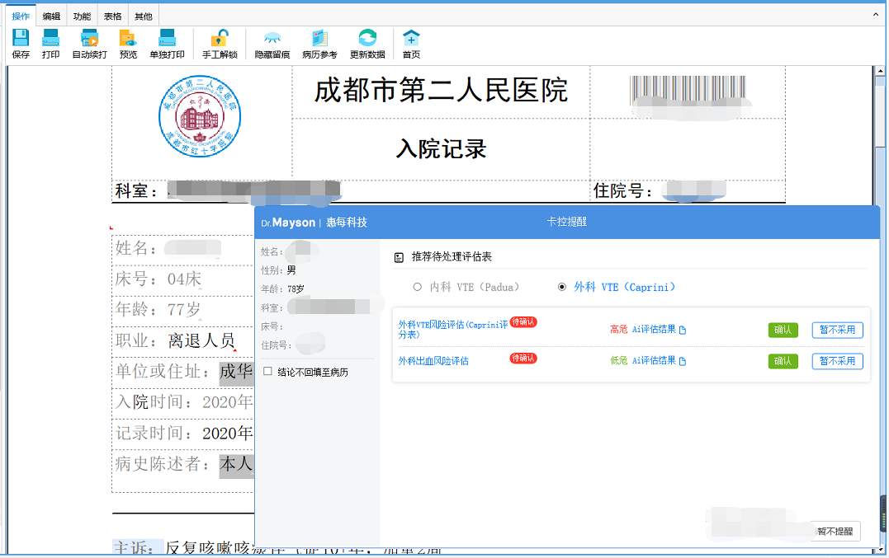Image resolution: width=889 pixels, height=558 pixels.
Task: Open the 病历参考 icon
Action: [319, 38]
